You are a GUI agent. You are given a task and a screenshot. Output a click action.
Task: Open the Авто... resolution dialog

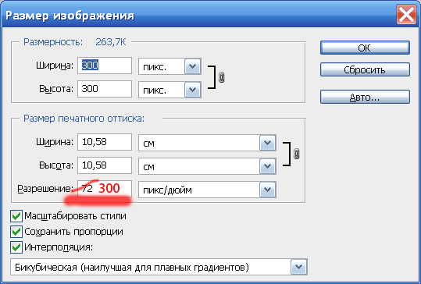pyautogui.click(x=365, y=97)
